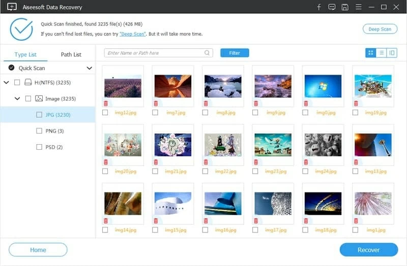This screenshot has height=266, width=407.
Task: Switch to list view mode
Action: pyautogui.click(x=381, y=53)
